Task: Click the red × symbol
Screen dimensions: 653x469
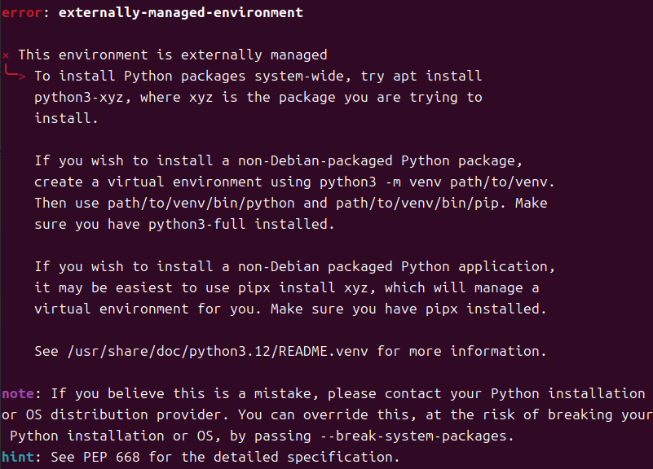Action: coord(7,55)
